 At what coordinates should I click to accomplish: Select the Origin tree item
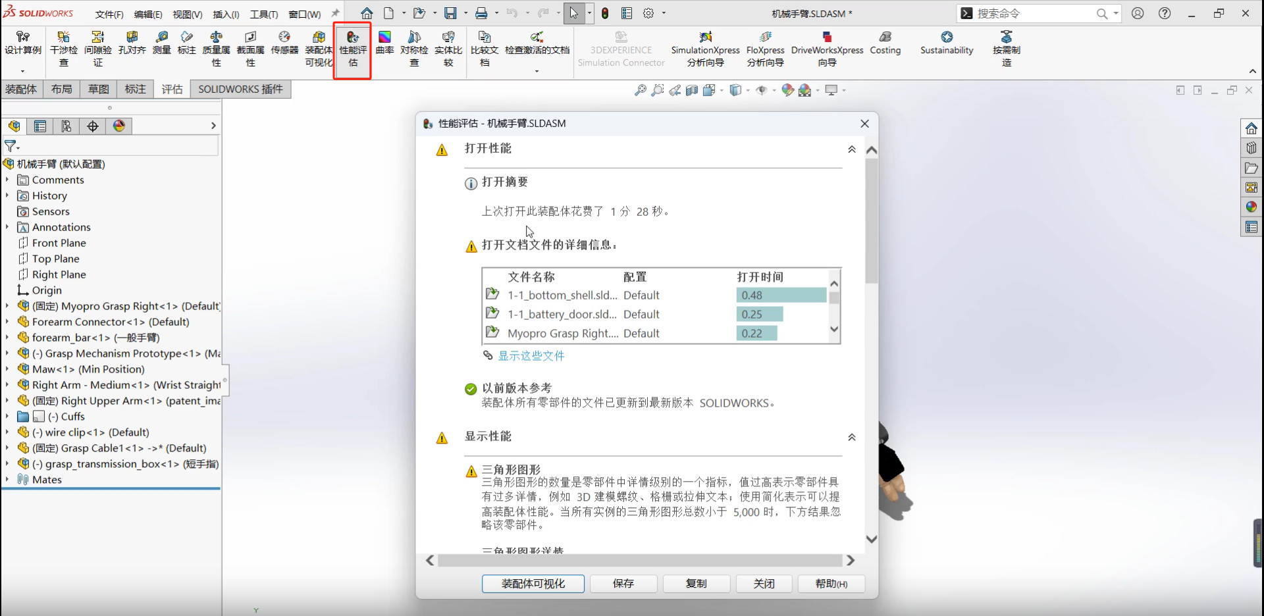click(46, 290)
